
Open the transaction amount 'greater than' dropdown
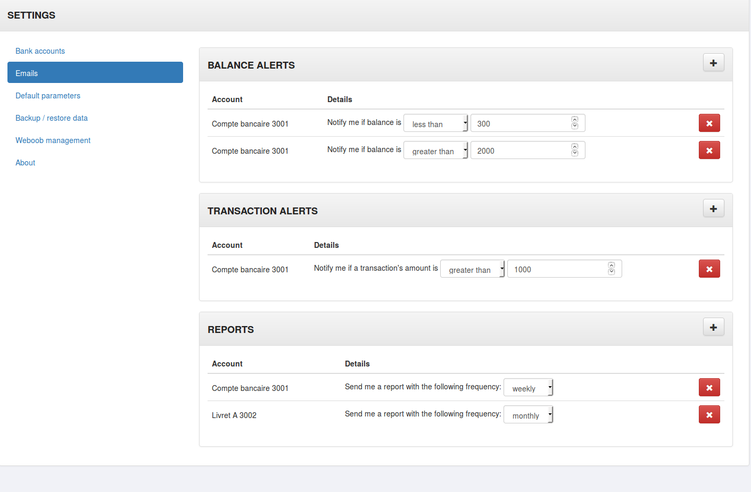472,269
